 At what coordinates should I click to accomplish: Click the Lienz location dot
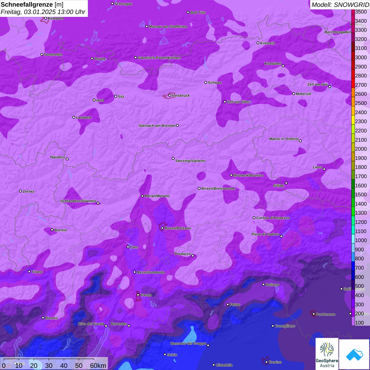tap(324, 169)
